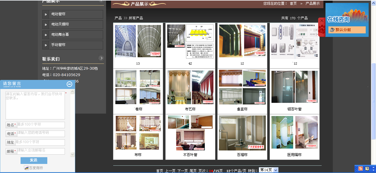Open the 电动舞台幕 menu item
Viewport: 376px width, 173px height.
point(73,35)
